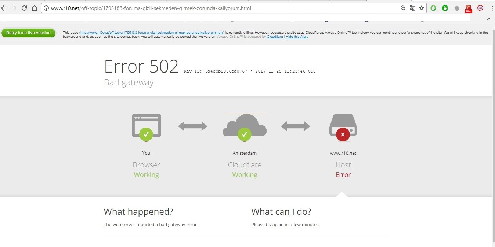Image resolution: width=495 pixels, height=247 pixels.
Task: Click the Hide this Alert link
Action: (x=297, y=37)
